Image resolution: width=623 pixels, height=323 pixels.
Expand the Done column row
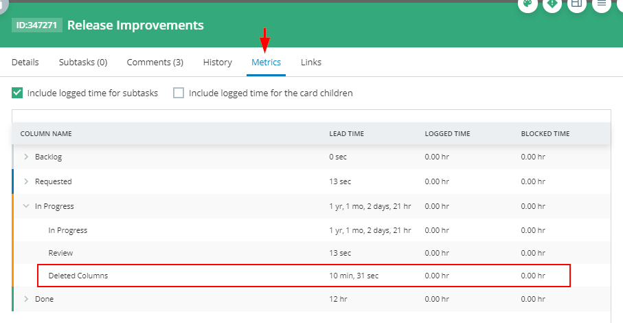click(26, 299)
